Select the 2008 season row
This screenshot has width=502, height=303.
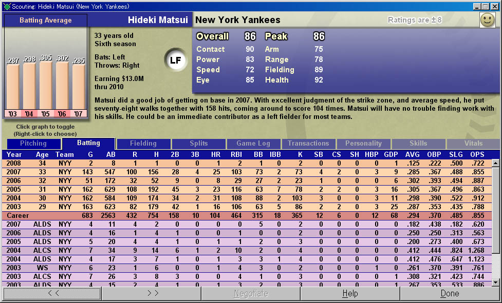[x=247, y=163]
